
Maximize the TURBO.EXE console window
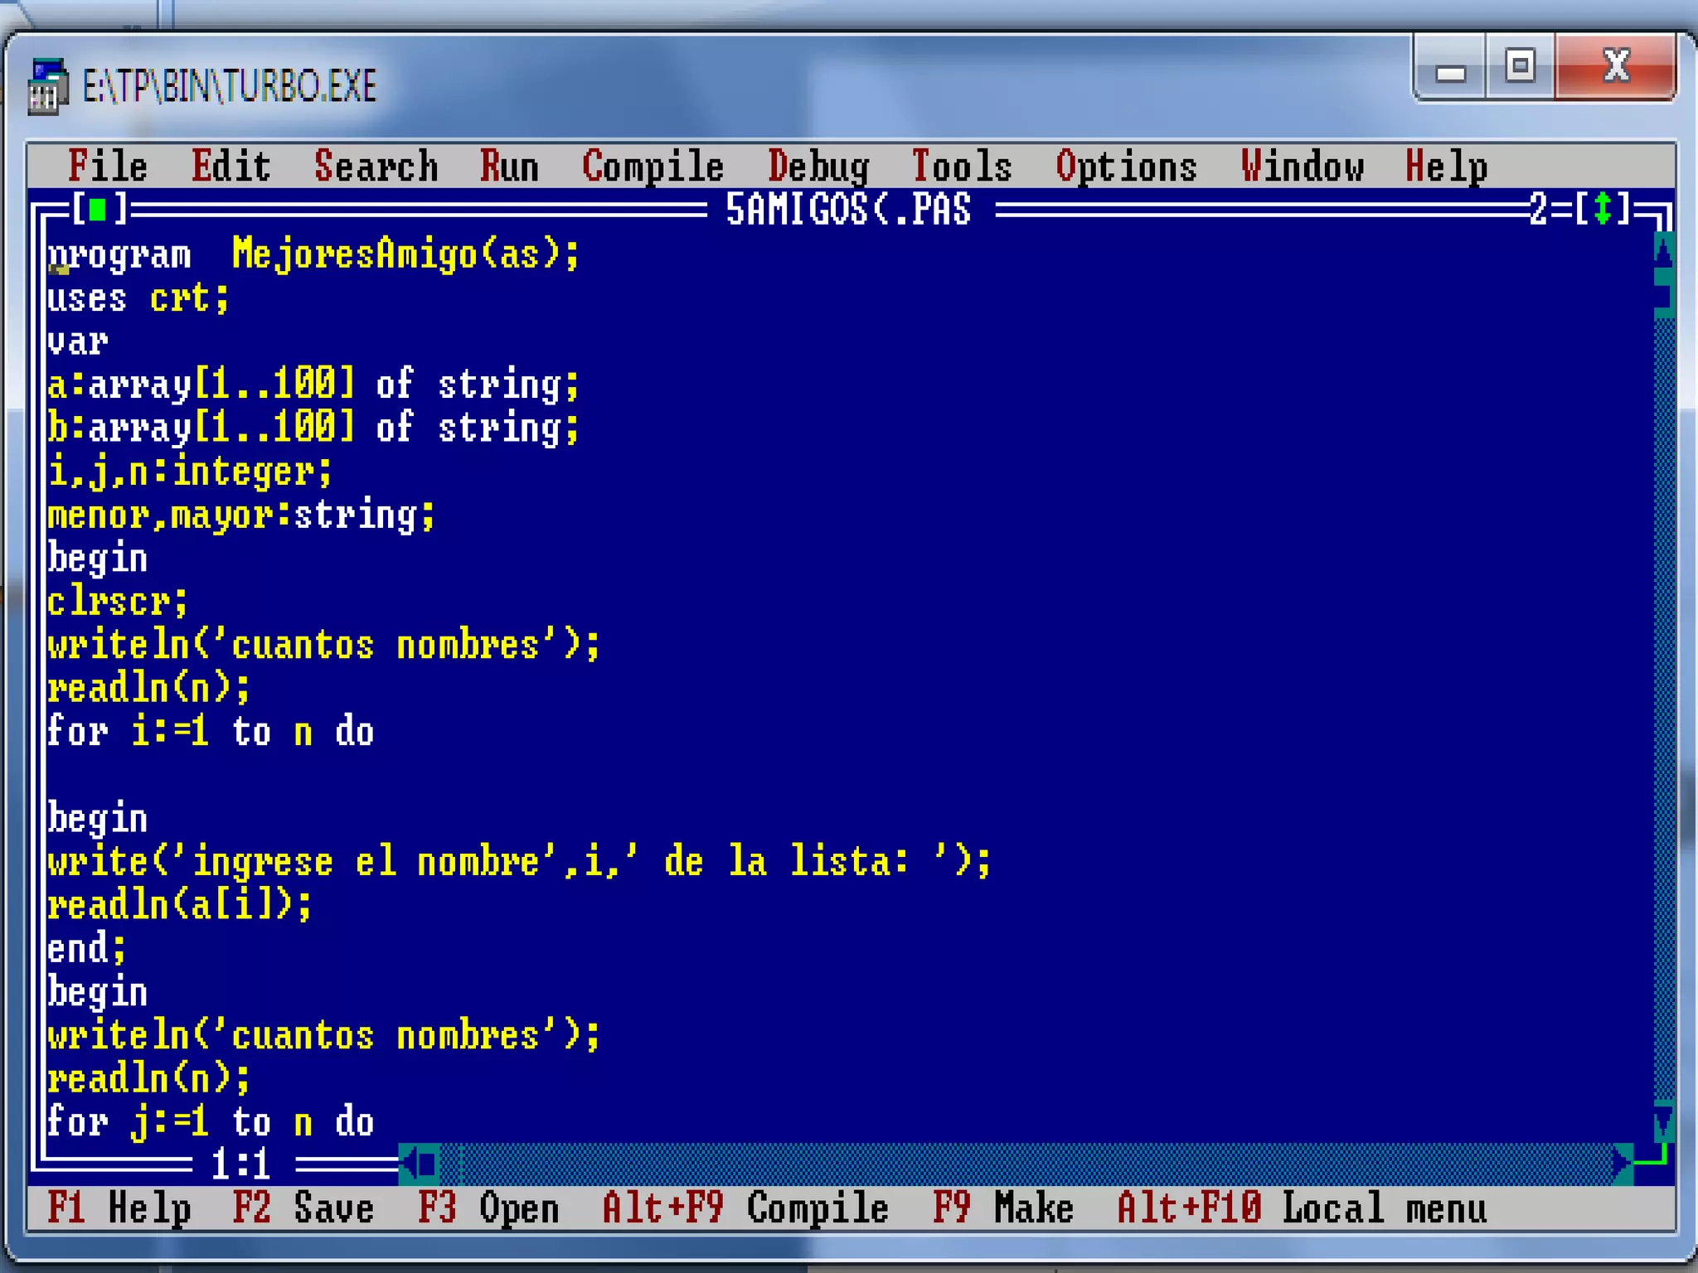point(1520,66)
